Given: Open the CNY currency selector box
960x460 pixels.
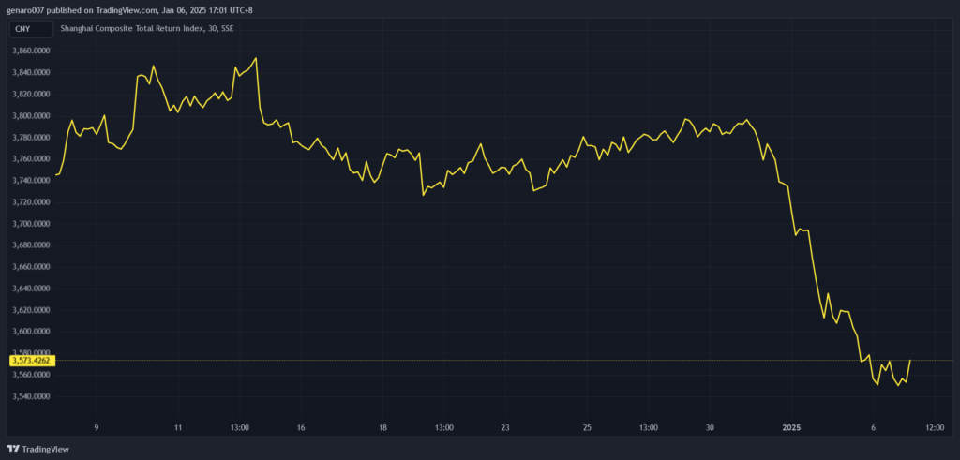Looking at the screenshot, I should click(x=22, y=29).
